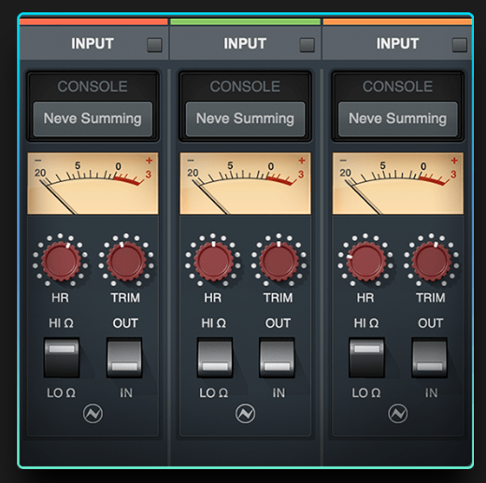Image resolution: width=486 pixels, height=483 pixels.
Task: Click the VU meter on the orange channel
Action: [398, 183]
